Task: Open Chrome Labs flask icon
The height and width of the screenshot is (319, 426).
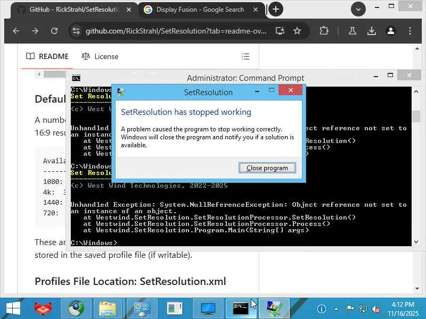Action: (x=353, y=31)
